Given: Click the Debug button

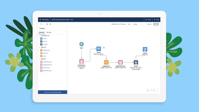Looking at the screenshot, I should (x=135, y=24).
